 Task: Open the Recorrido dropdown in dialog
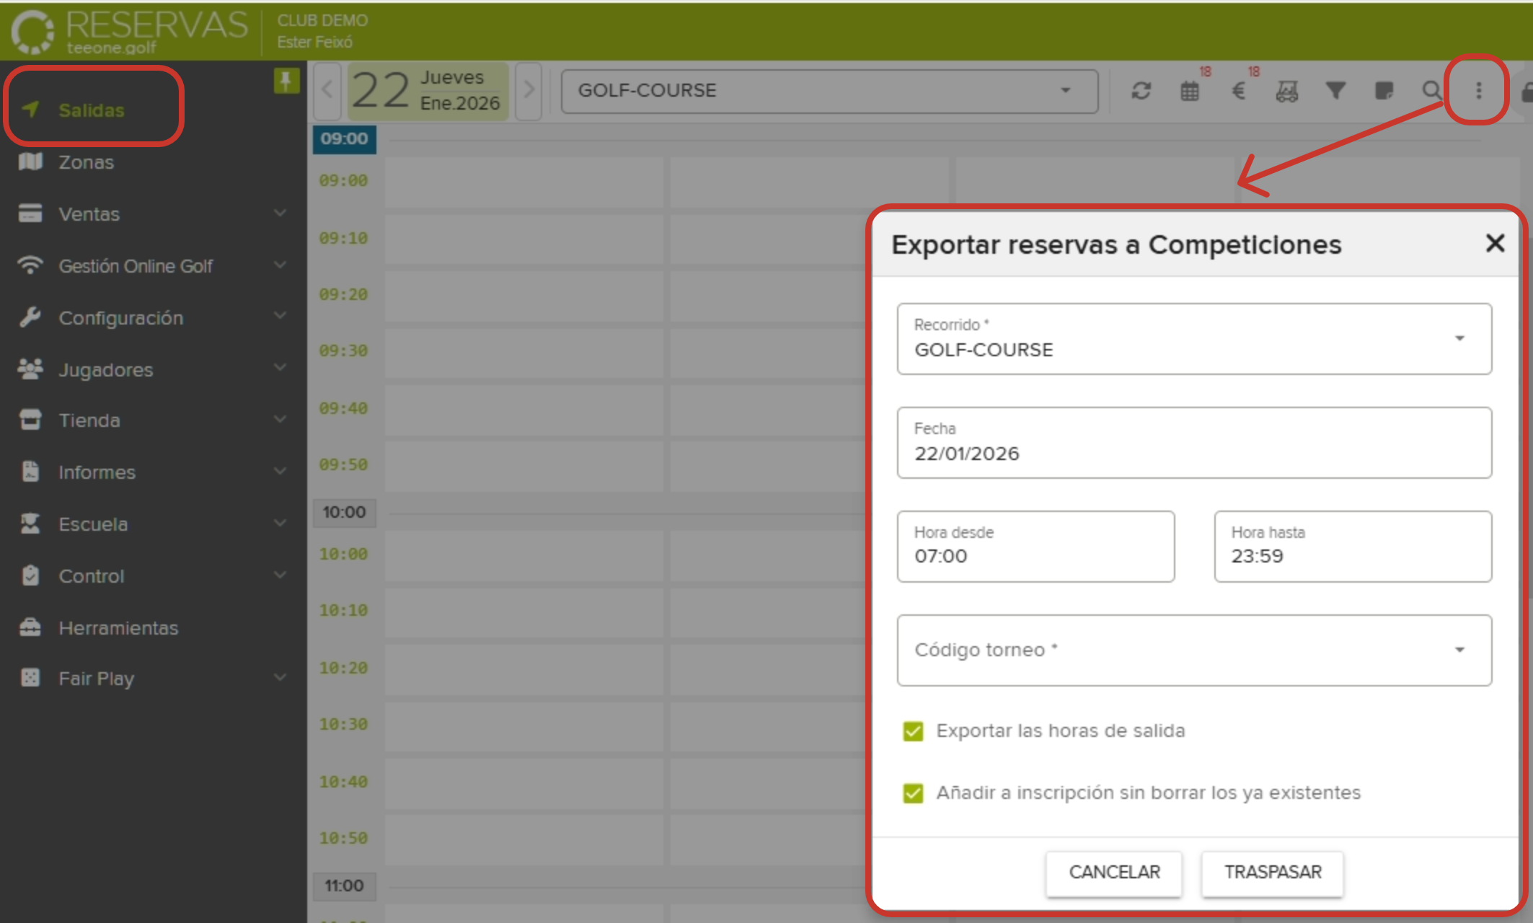[1194, 339]
